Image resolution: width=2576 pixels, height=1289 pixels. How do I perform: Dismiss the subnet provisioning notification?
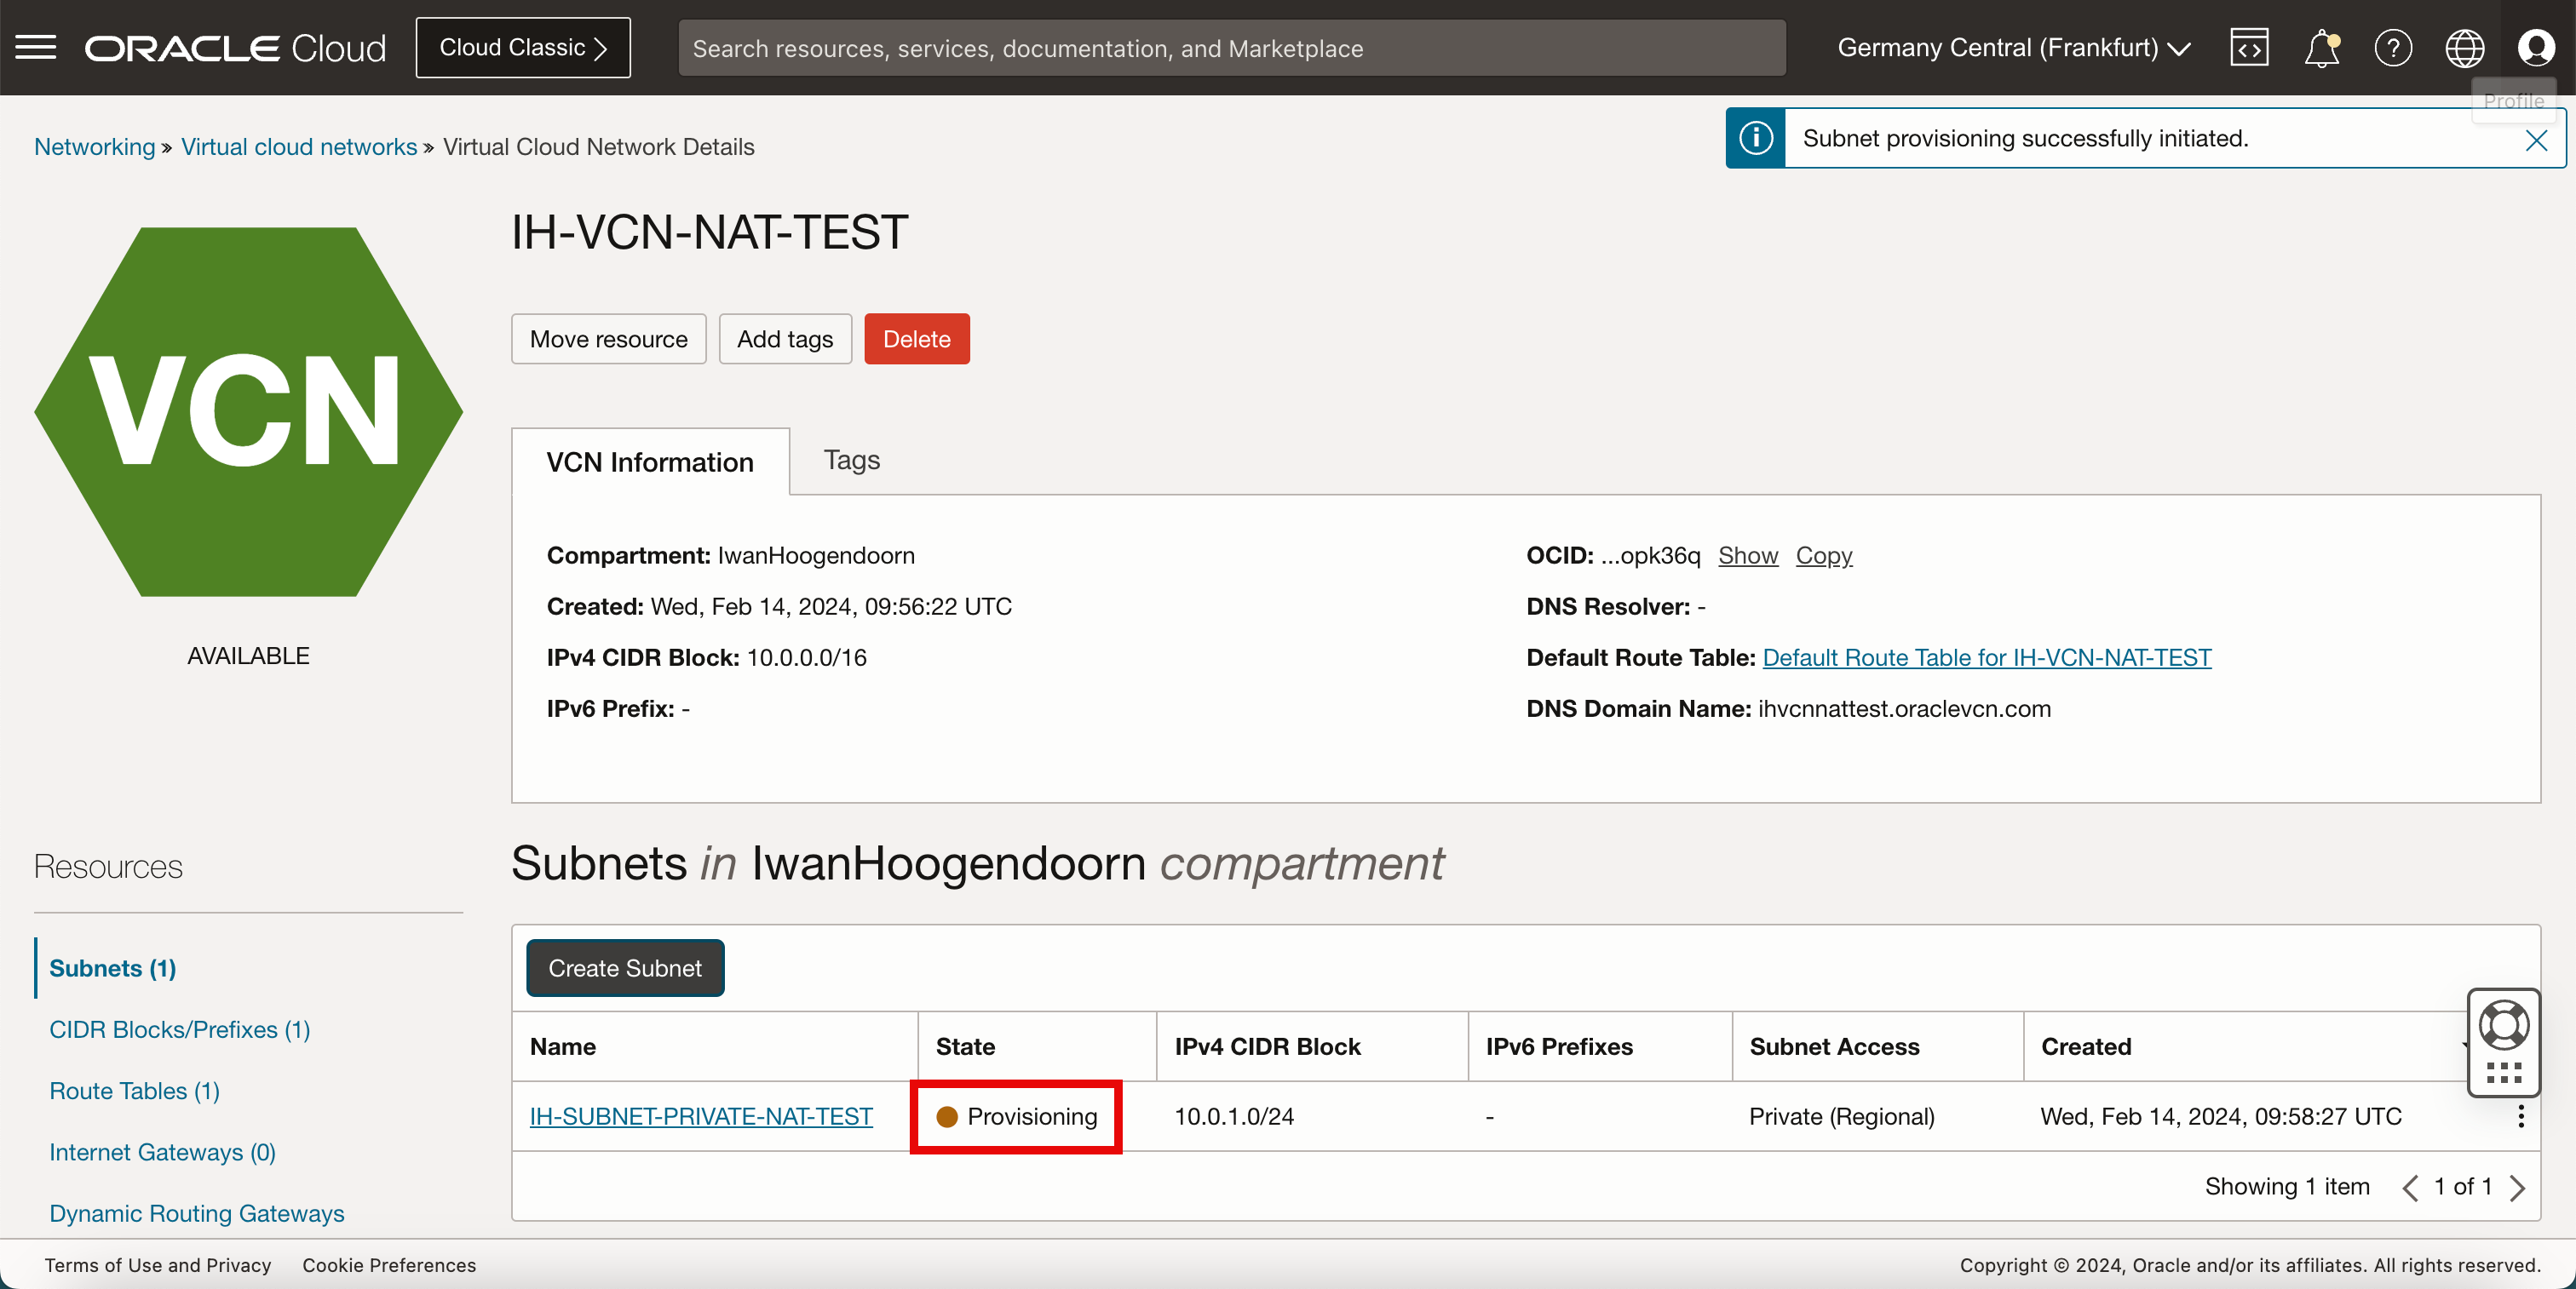tap(2536, 140)
